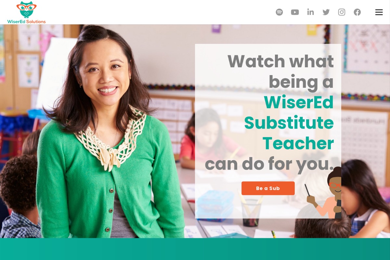This screenshot has width=390, height=260.
Task: Click the "being a" headline line
Action: click(x=301, y=82)
